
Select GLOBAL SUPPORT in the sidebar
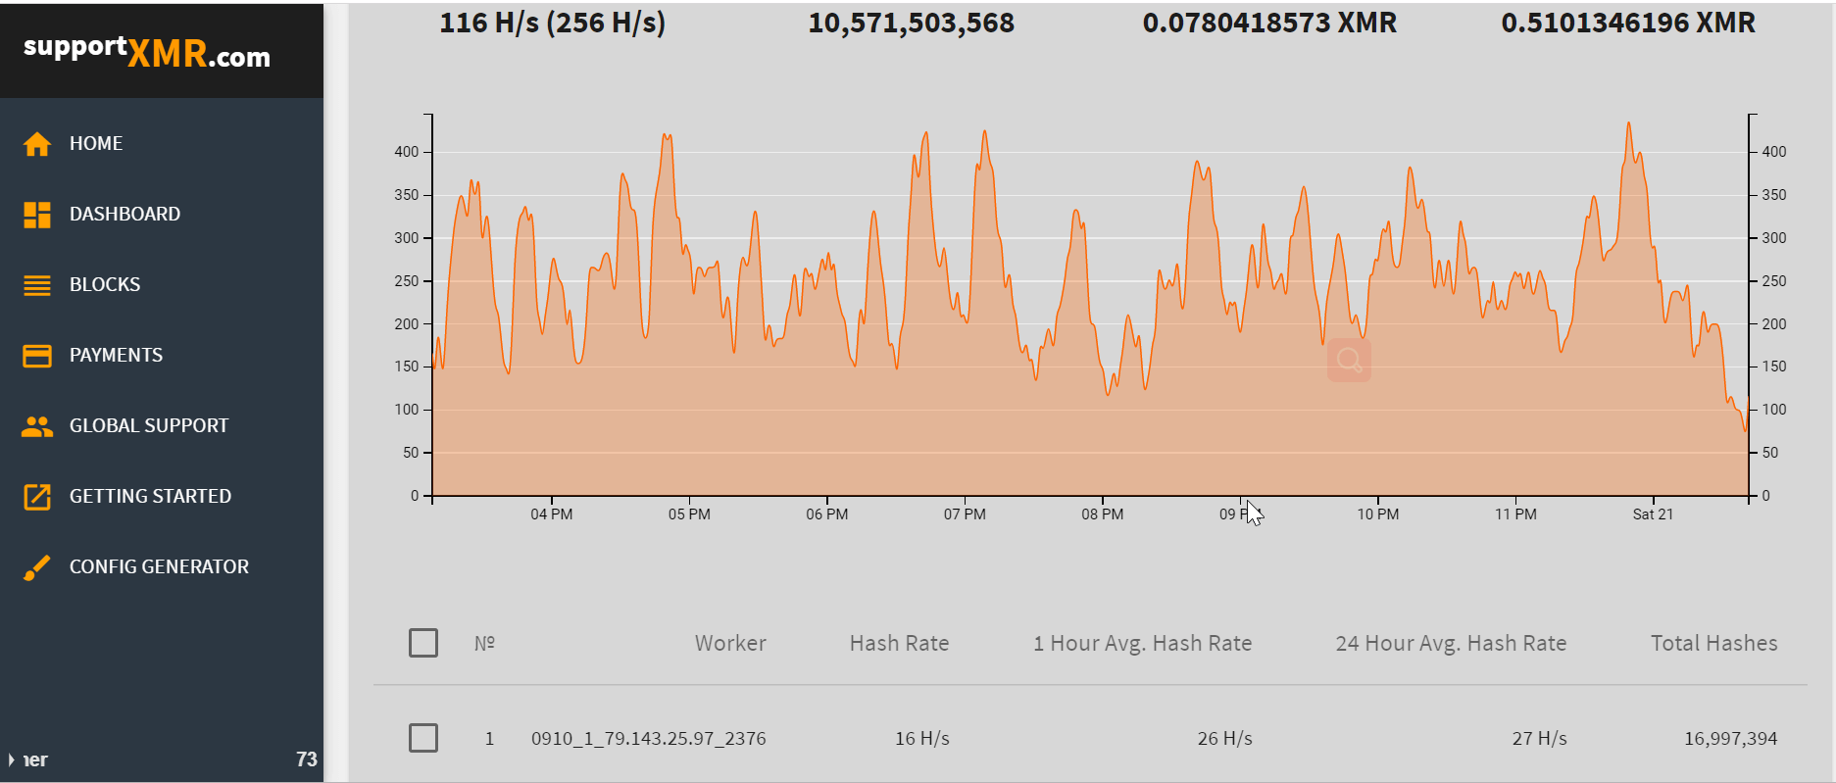click(149, 425)
